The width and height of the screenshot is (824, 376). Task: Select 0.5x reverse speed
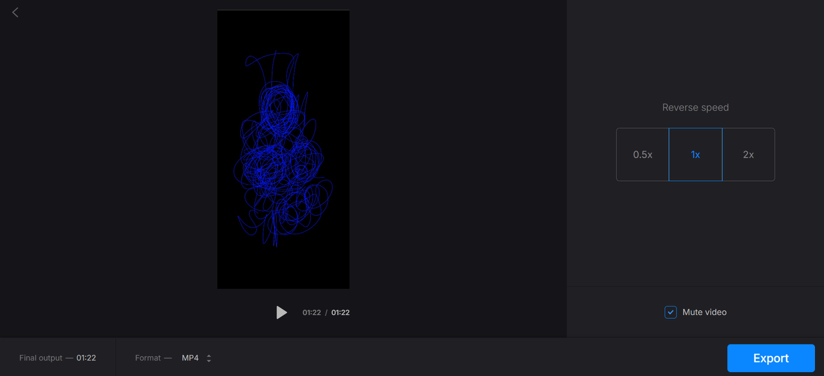tap(642, 155)
